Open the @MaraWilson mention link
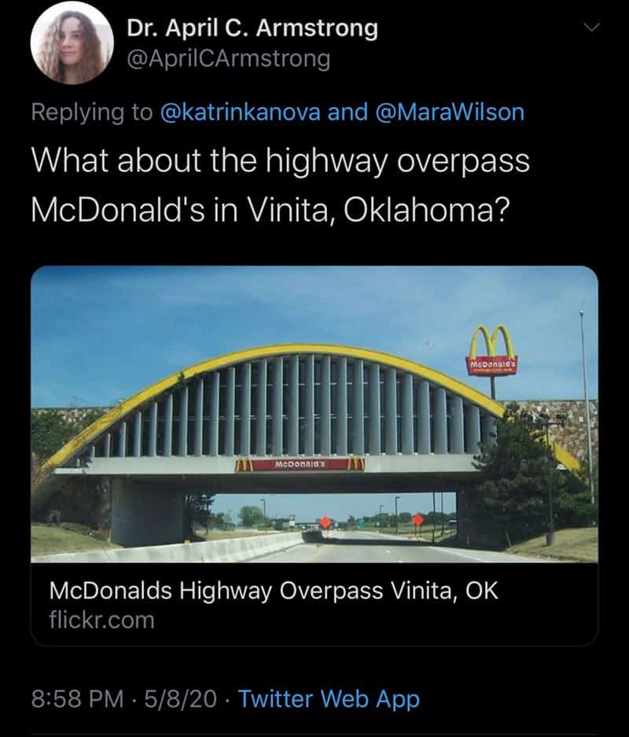This screenshot has height=737, width=629. [x=450, y=112]
